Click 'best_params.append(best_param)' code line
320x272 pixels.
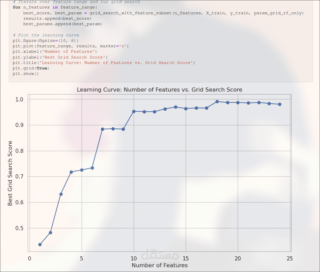[x=63, y=24]
